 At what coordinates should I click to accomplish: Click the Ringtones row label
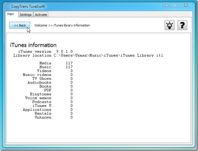[40, 94]
